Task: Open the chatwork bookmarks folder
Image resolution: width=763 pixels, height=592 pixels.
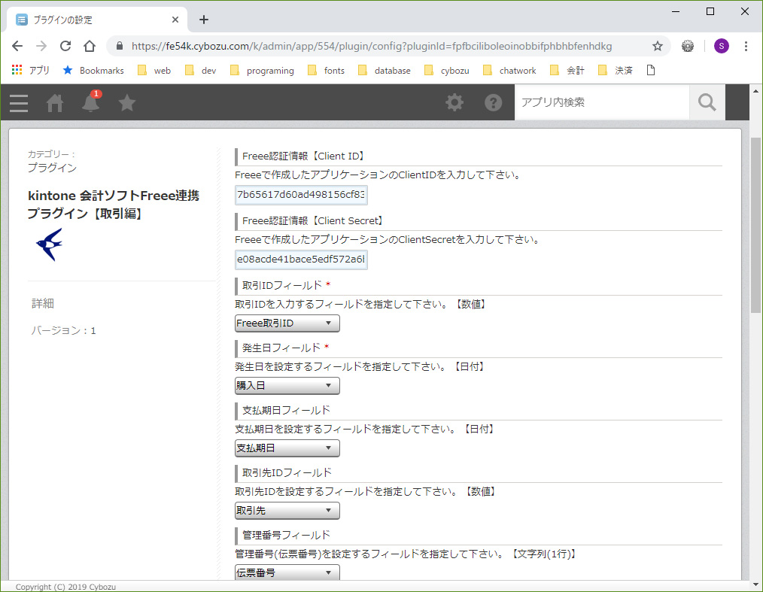Action: click(509, 71)
